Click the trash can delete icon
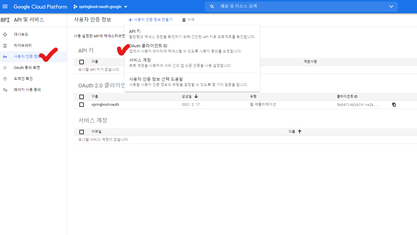This screenshot has width=417, height=235. (x=184, y=20)
